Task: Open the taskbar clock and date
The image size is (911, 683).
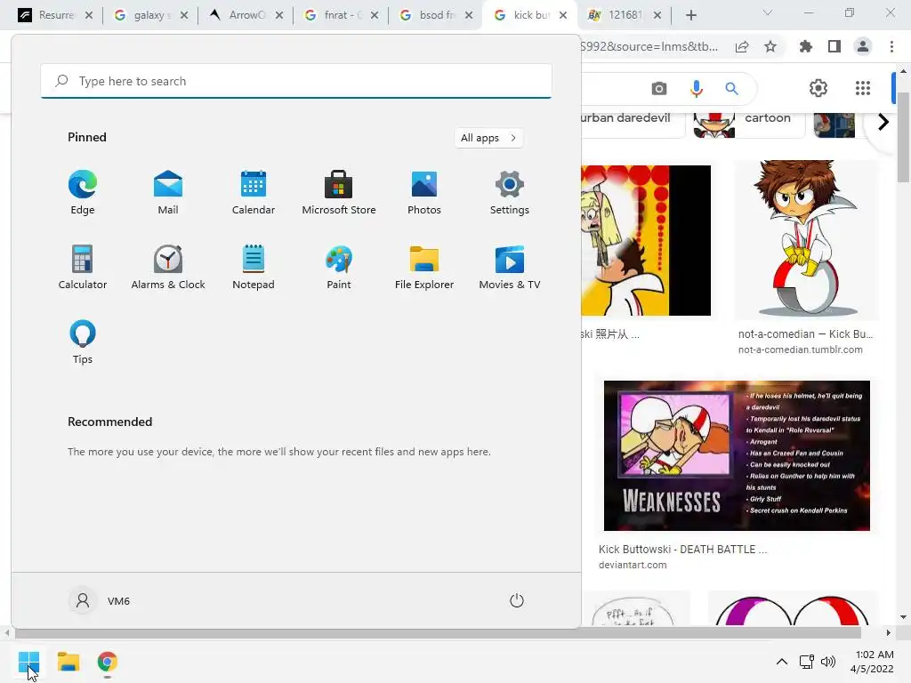Action: (873, 662)
